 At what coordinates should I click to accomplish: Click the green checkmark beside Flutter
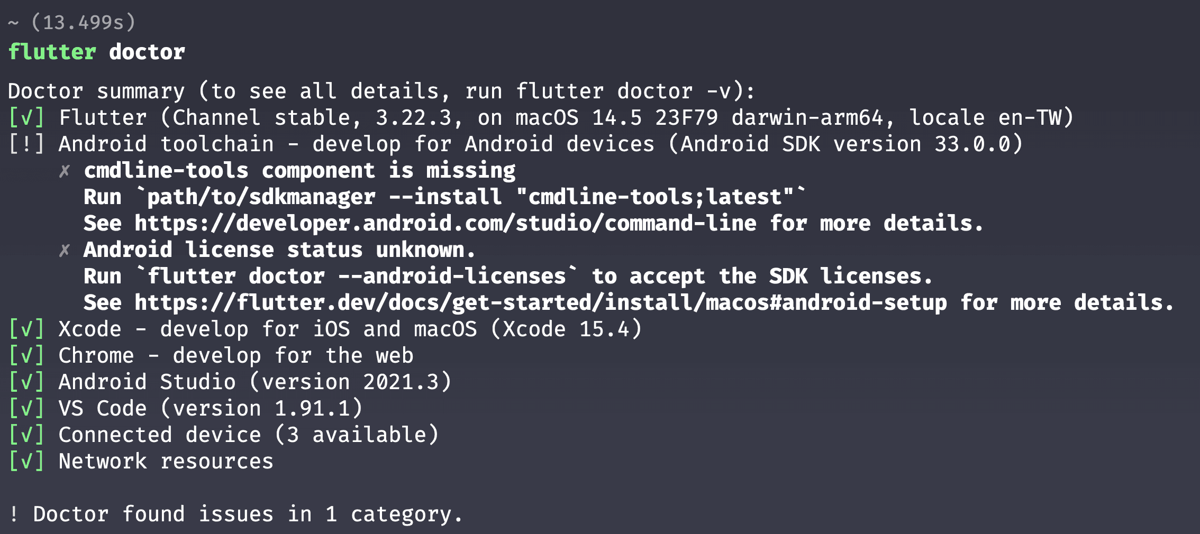click(x=26, y=117)
